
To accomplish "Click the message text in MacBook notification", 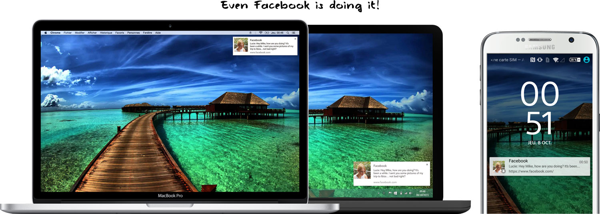I will click(x=272, y=46).
